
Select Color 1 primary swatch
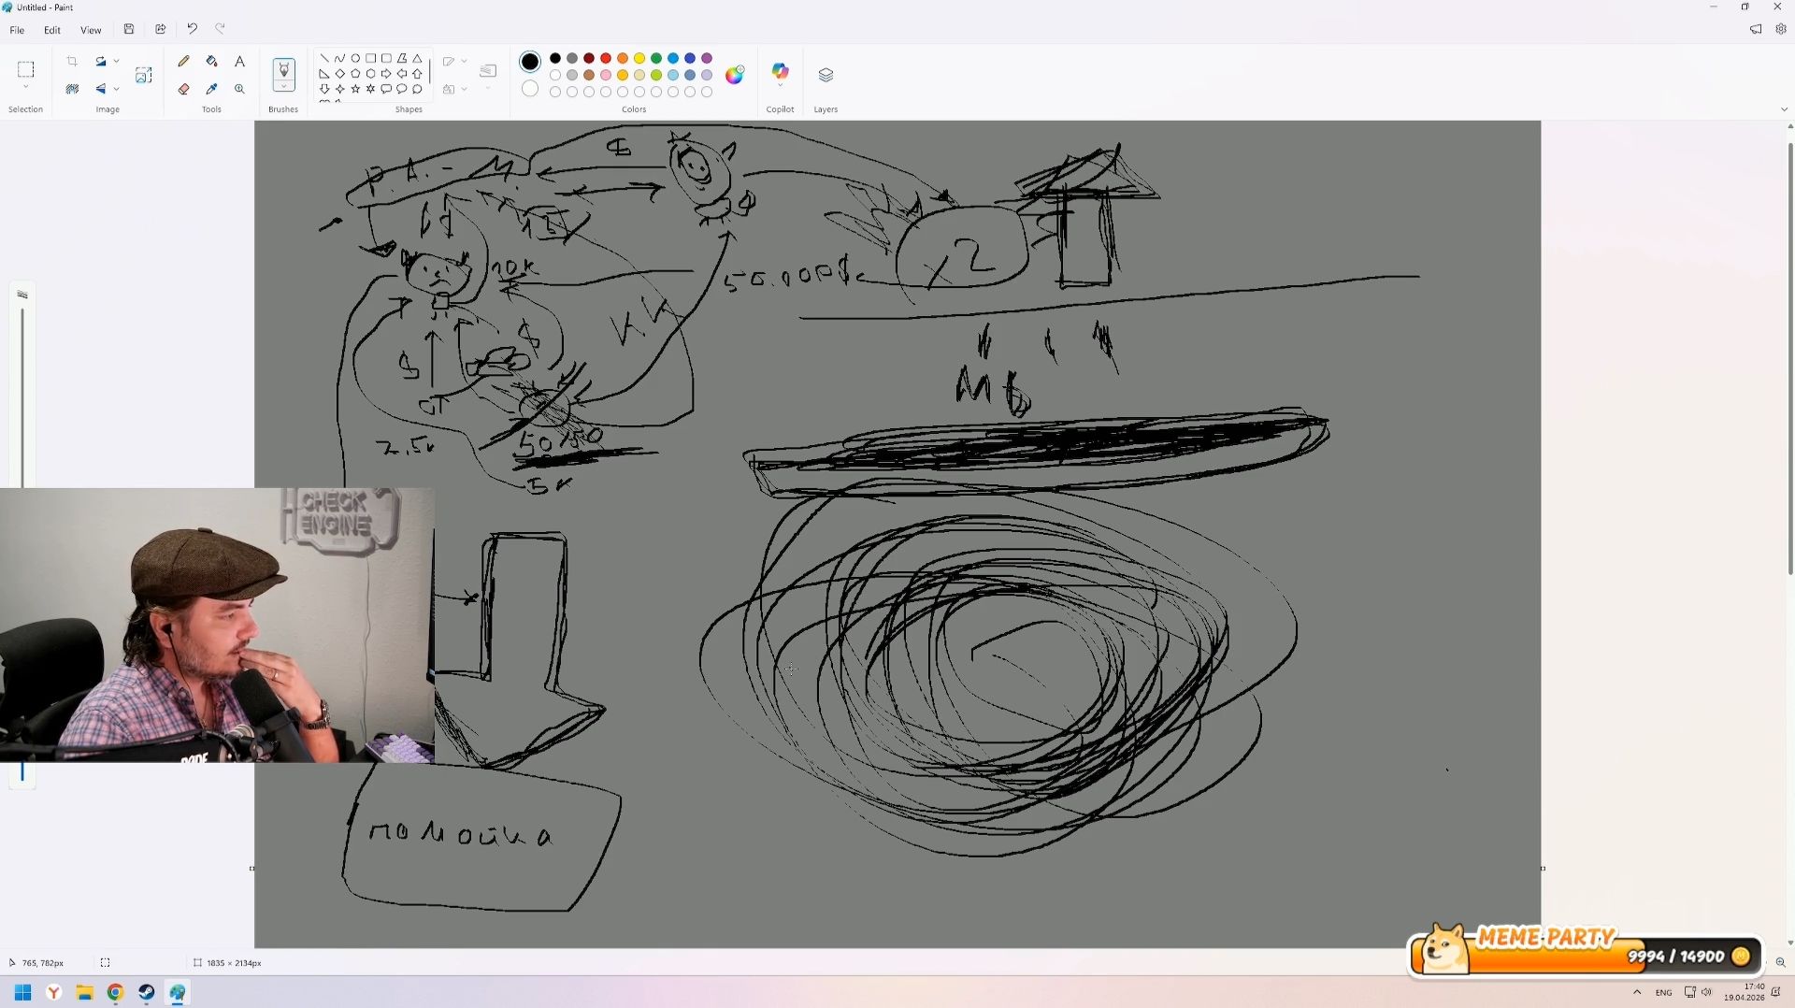point(530,62)
